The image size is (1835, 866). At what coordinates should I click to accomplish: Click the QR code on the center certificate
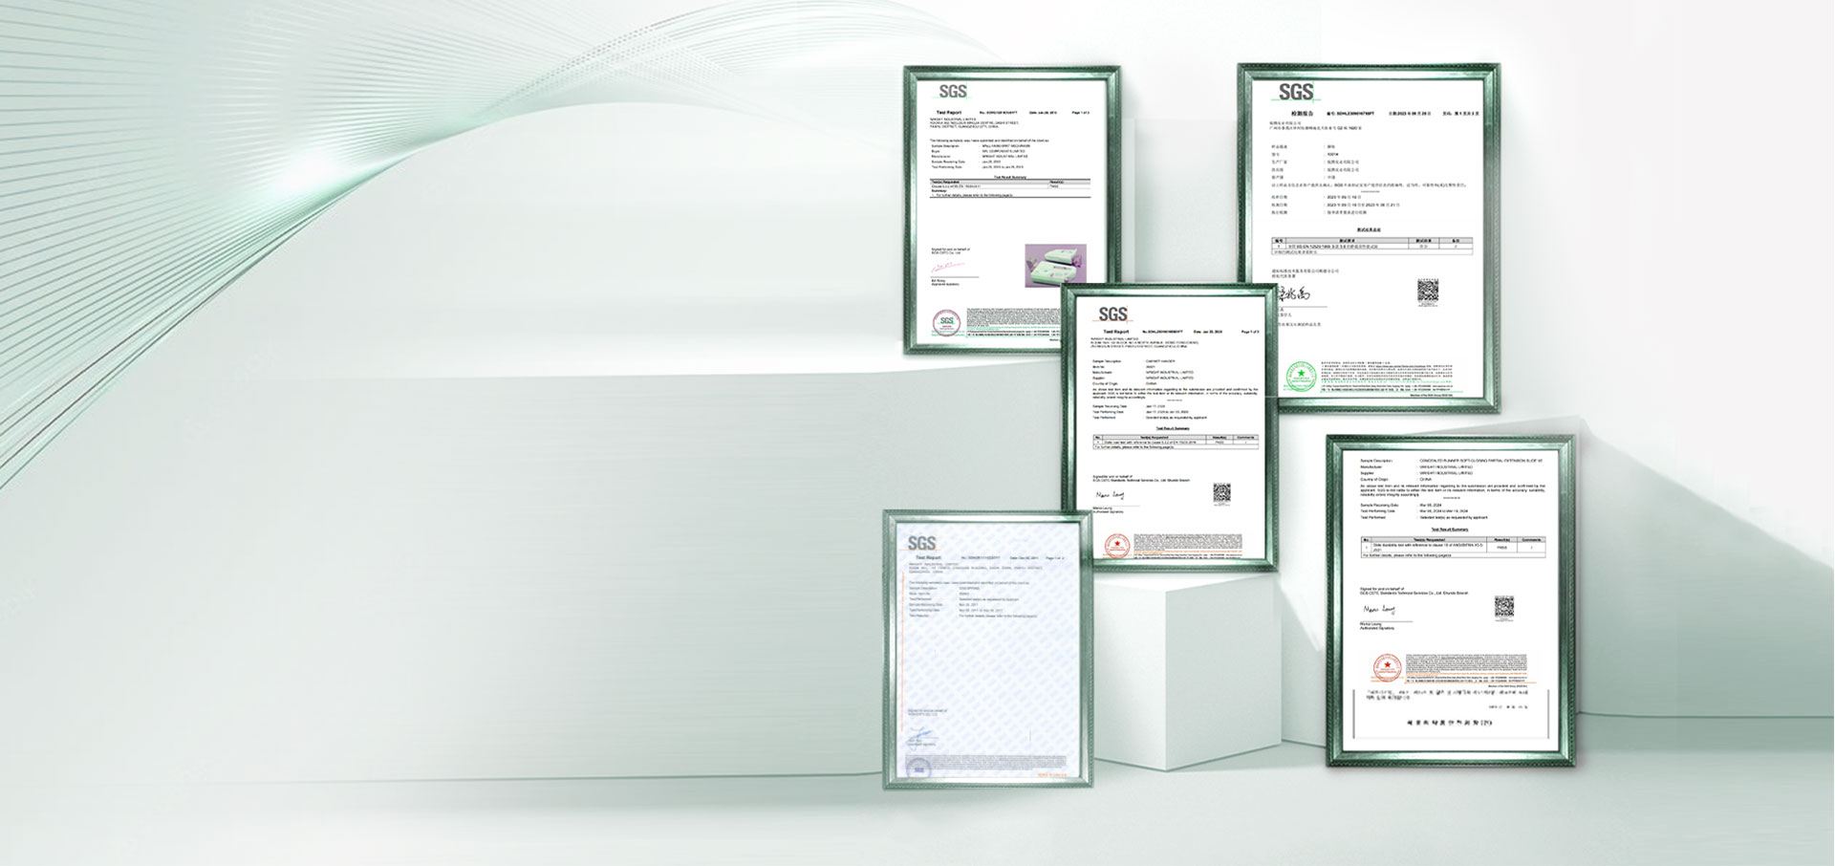point(1221,493)
